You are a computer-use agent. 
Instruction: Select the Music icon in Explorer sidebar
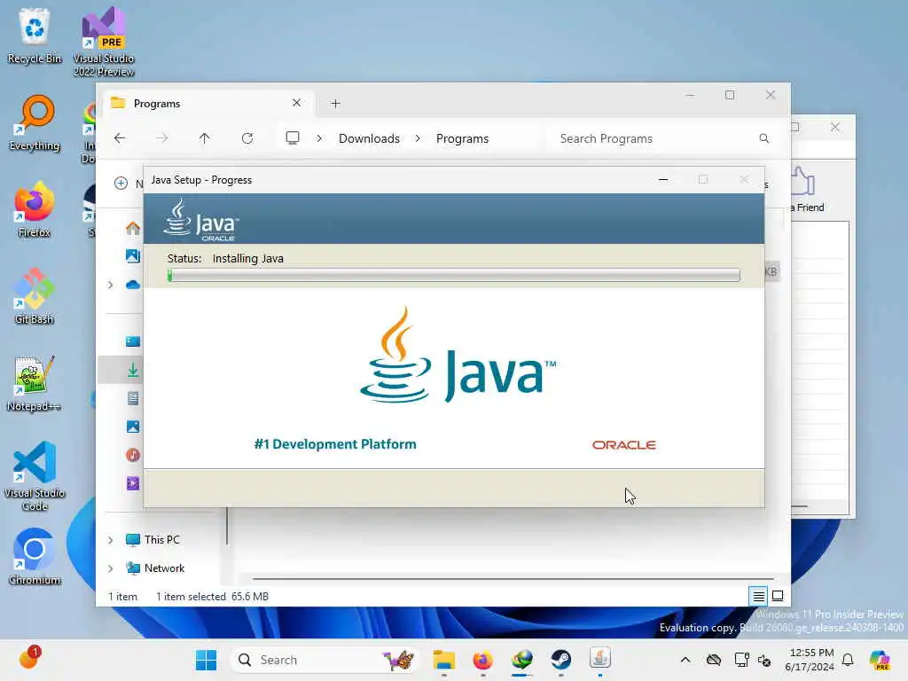[133, 455]
